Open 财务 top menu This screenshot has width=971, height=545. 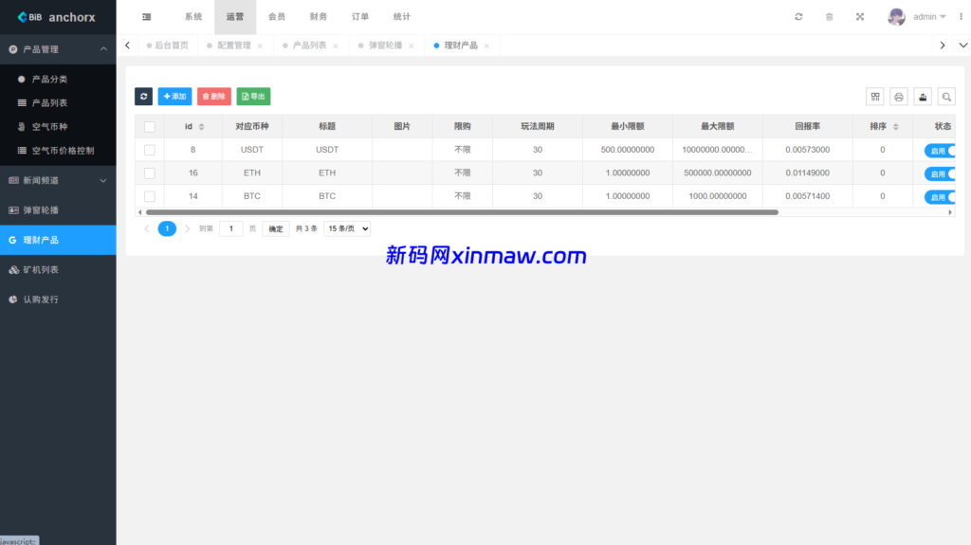tap(319, 17)
